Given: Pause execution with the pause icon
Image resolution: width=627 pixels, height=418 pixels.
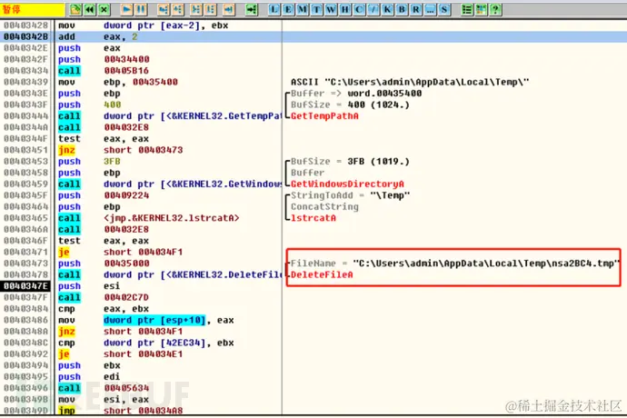Looking at the screenshot, I should pos(141,9).
